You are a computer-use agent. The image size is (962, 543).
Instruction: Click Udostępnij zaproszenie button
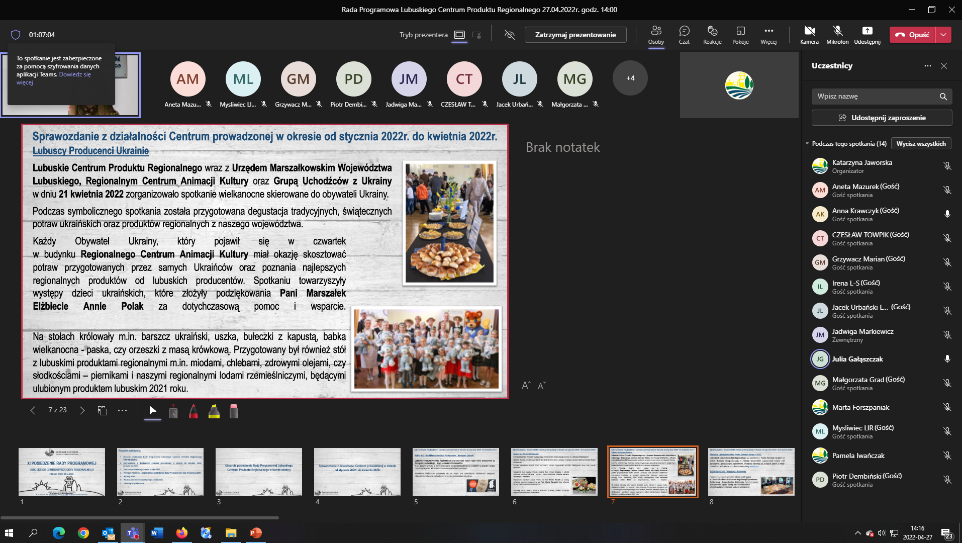coord(882,118)
